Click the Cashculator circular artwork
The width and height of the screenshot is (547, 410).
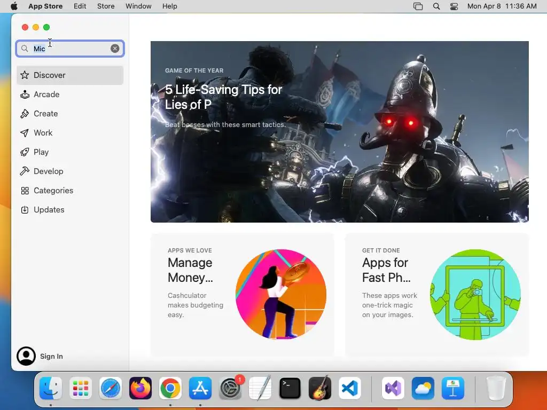pyautogui.click(x=281, y=294)
